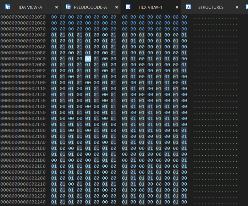The width and height of the screenshot is (248, 206).
Task: Click address 0000000000602180
Action: point(23,131)
